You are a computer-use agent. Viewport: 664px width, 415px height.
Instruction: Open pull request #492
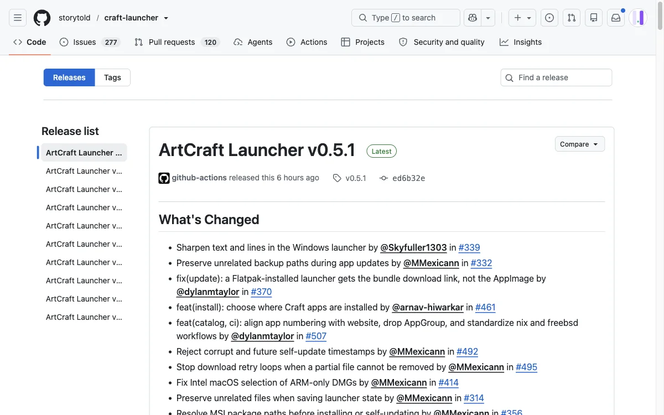coord(468,351)
